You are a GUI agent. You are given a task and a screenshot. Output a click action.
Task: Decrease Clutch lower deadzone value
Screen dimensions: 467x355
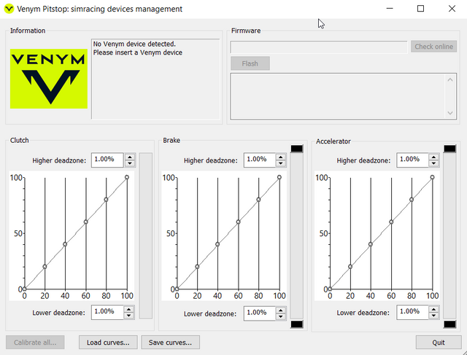[x=129, y=316]
